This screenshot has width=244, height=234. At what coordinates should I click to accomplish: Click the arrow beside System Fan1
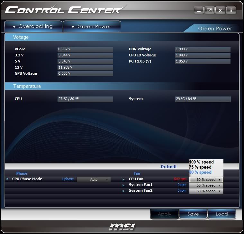click(x=123, y=185)
